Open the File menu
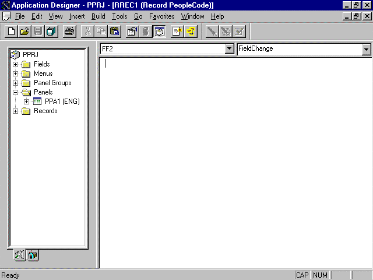The image size is (373, 280). (x=20, y=16)
